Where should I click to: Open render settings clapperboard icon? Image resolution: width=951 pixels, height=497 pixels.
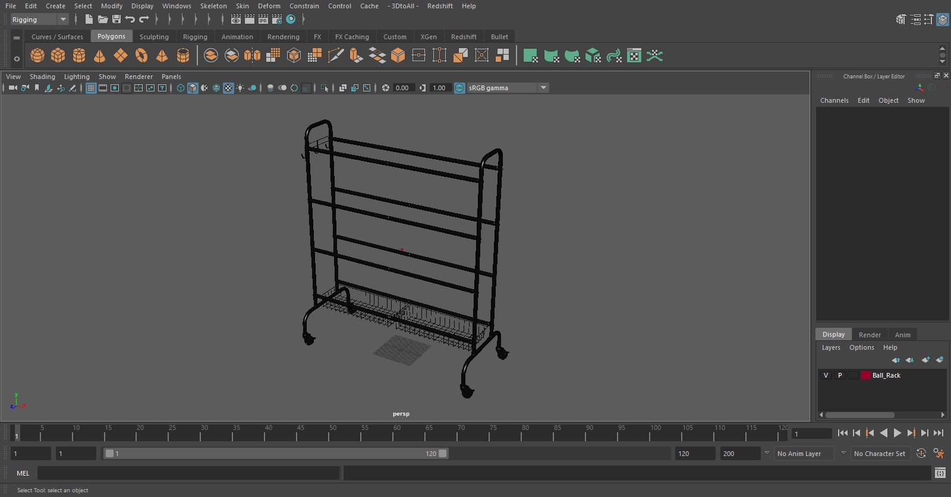tap(277, 20)
